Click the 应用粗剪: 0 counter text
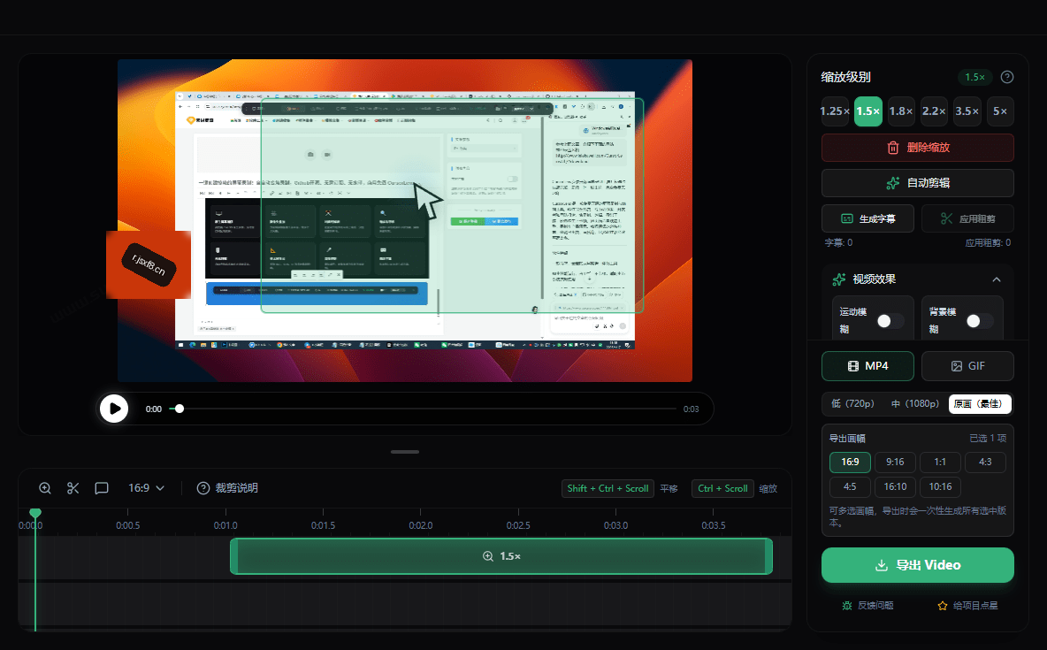This screenshot has height=650, width=1047. [989, 242]
